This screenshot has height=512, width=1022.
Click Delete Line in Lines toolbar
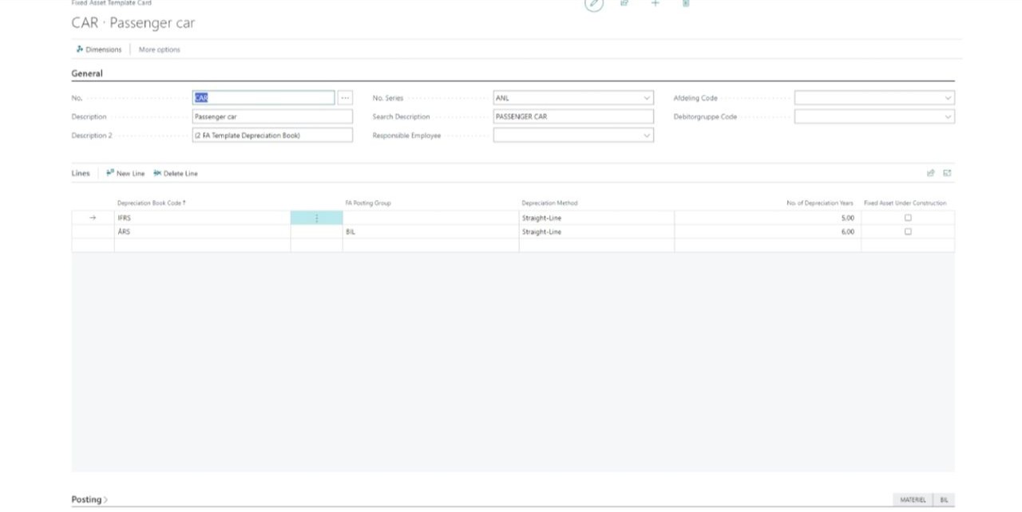tap(176, 173)
